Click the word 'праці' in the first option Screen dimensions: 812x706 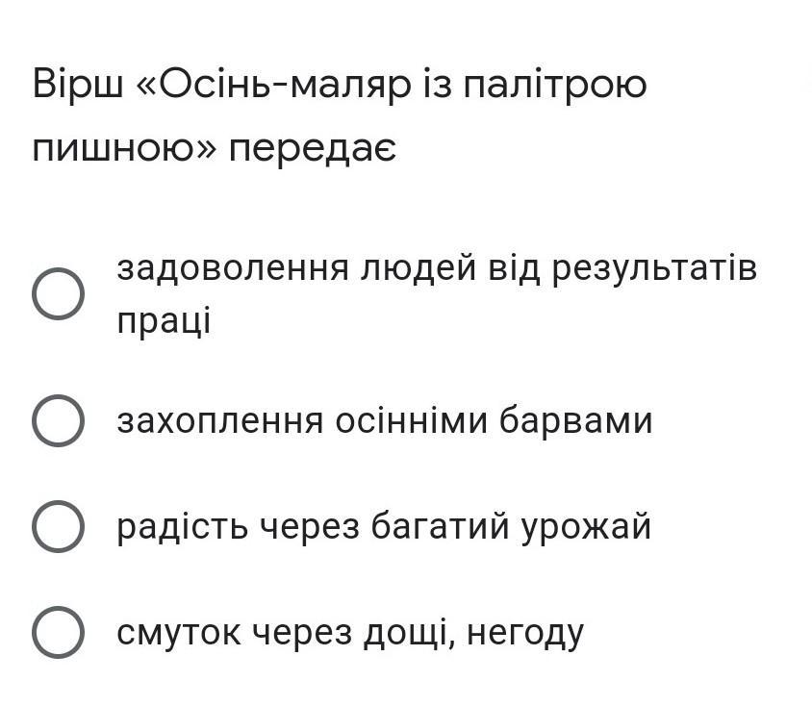coord(164,321)
